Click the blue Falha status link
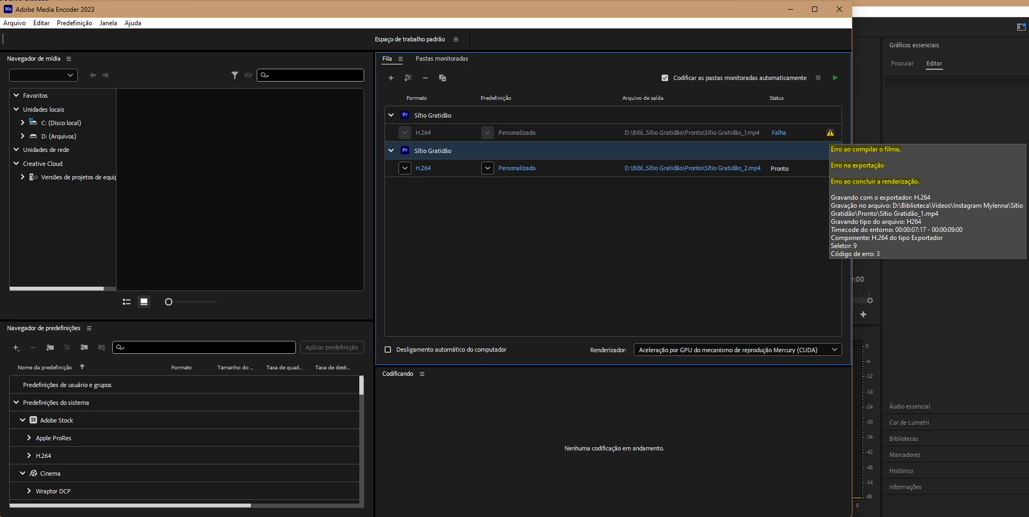Screen dimensions: 1029x517 point(779,133)
